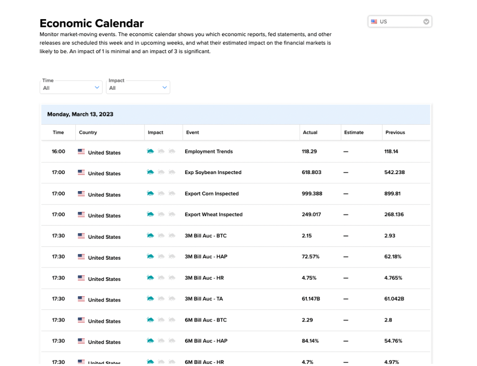Expand the Impact filter dropdown
This screenshot has width=477, height=366.
tap(138, 87)
